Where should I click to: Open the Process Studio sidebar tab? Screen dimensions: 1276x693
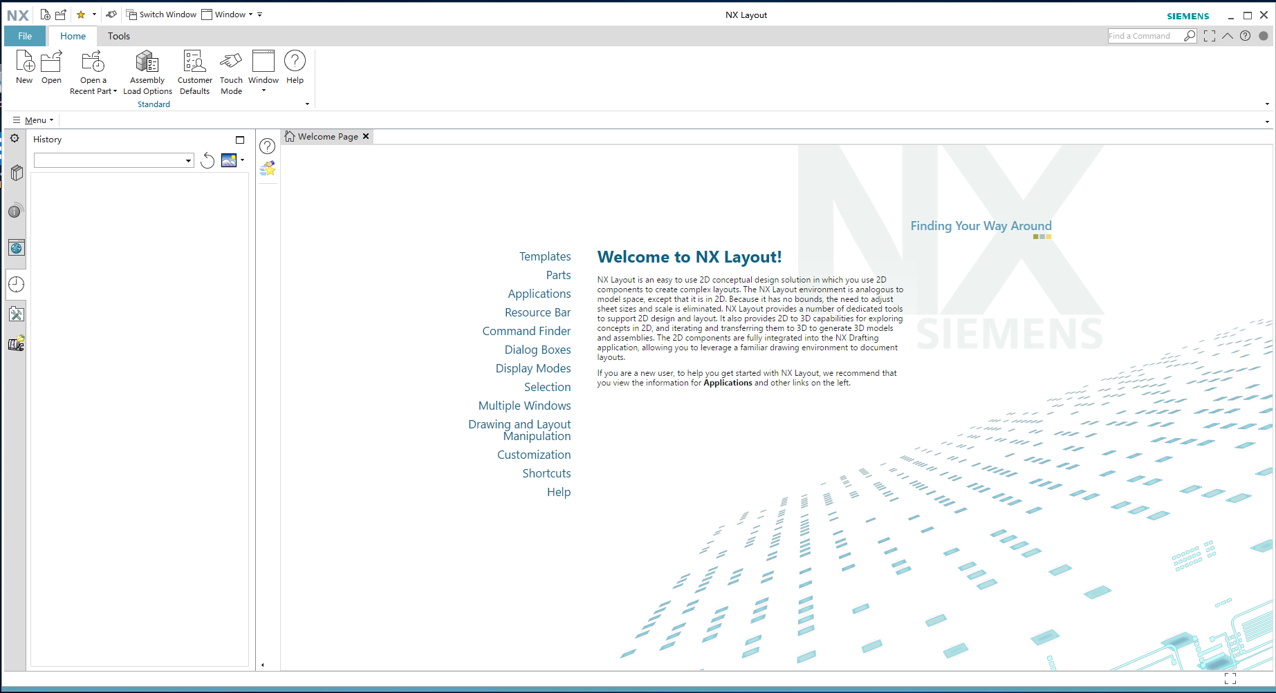(17, 314)
